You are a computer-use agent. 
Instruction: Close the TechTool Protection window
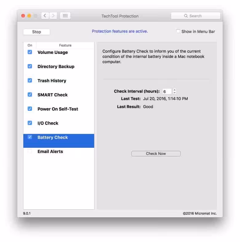coord(23,16)
